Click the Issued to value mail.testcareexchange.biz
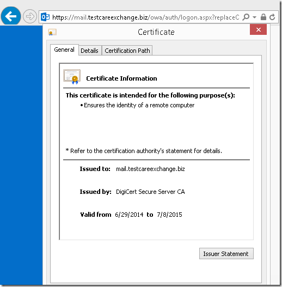Image resolution: width=282 pixels, height=287 pixels. (150, 169)
